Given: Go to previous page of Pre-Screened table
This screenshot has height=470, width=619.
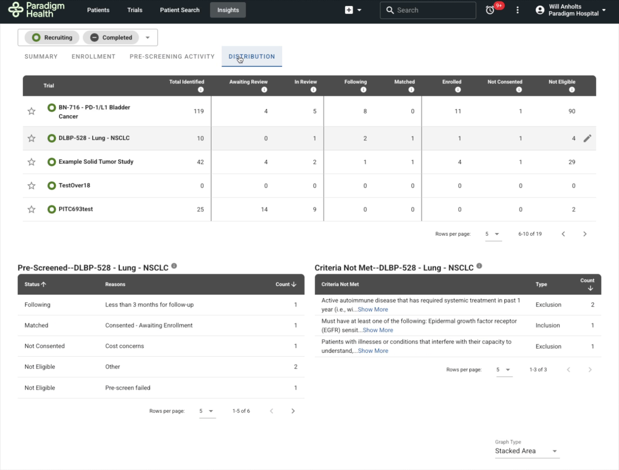Looking at the screenshot, I should click(x=272, y=411).
